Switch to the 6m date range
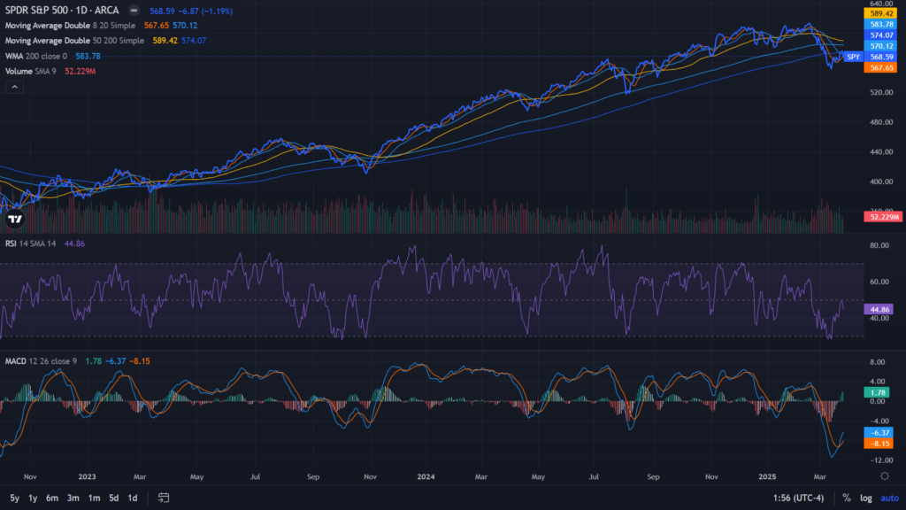 coord(52,497)
